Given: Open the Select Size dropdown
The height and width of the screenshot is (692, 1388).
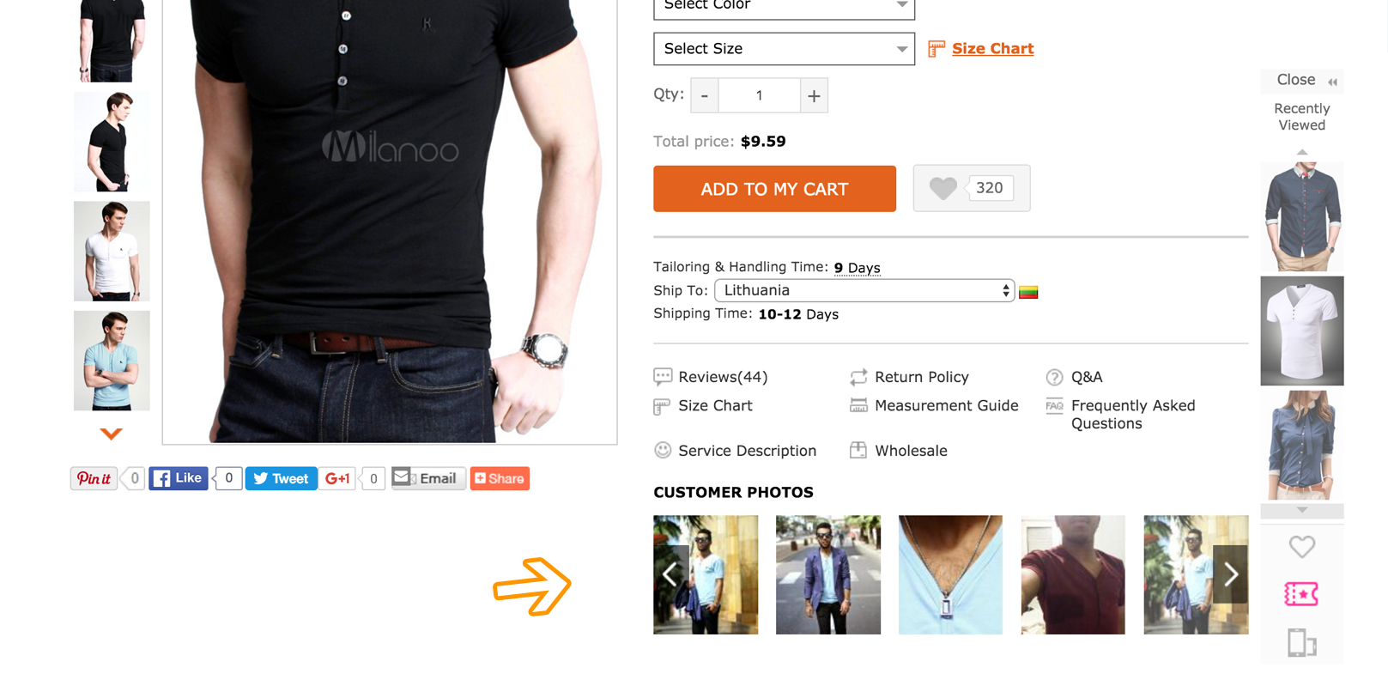Looking at the screenshot, I should point(784,49).
